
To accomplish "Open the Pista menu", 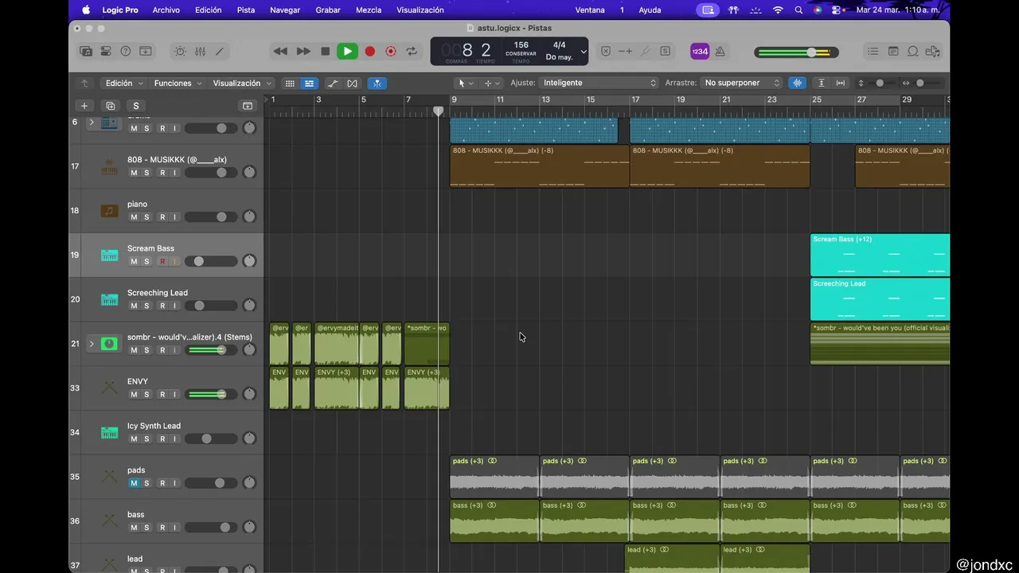I will click(x=246, y=10).
